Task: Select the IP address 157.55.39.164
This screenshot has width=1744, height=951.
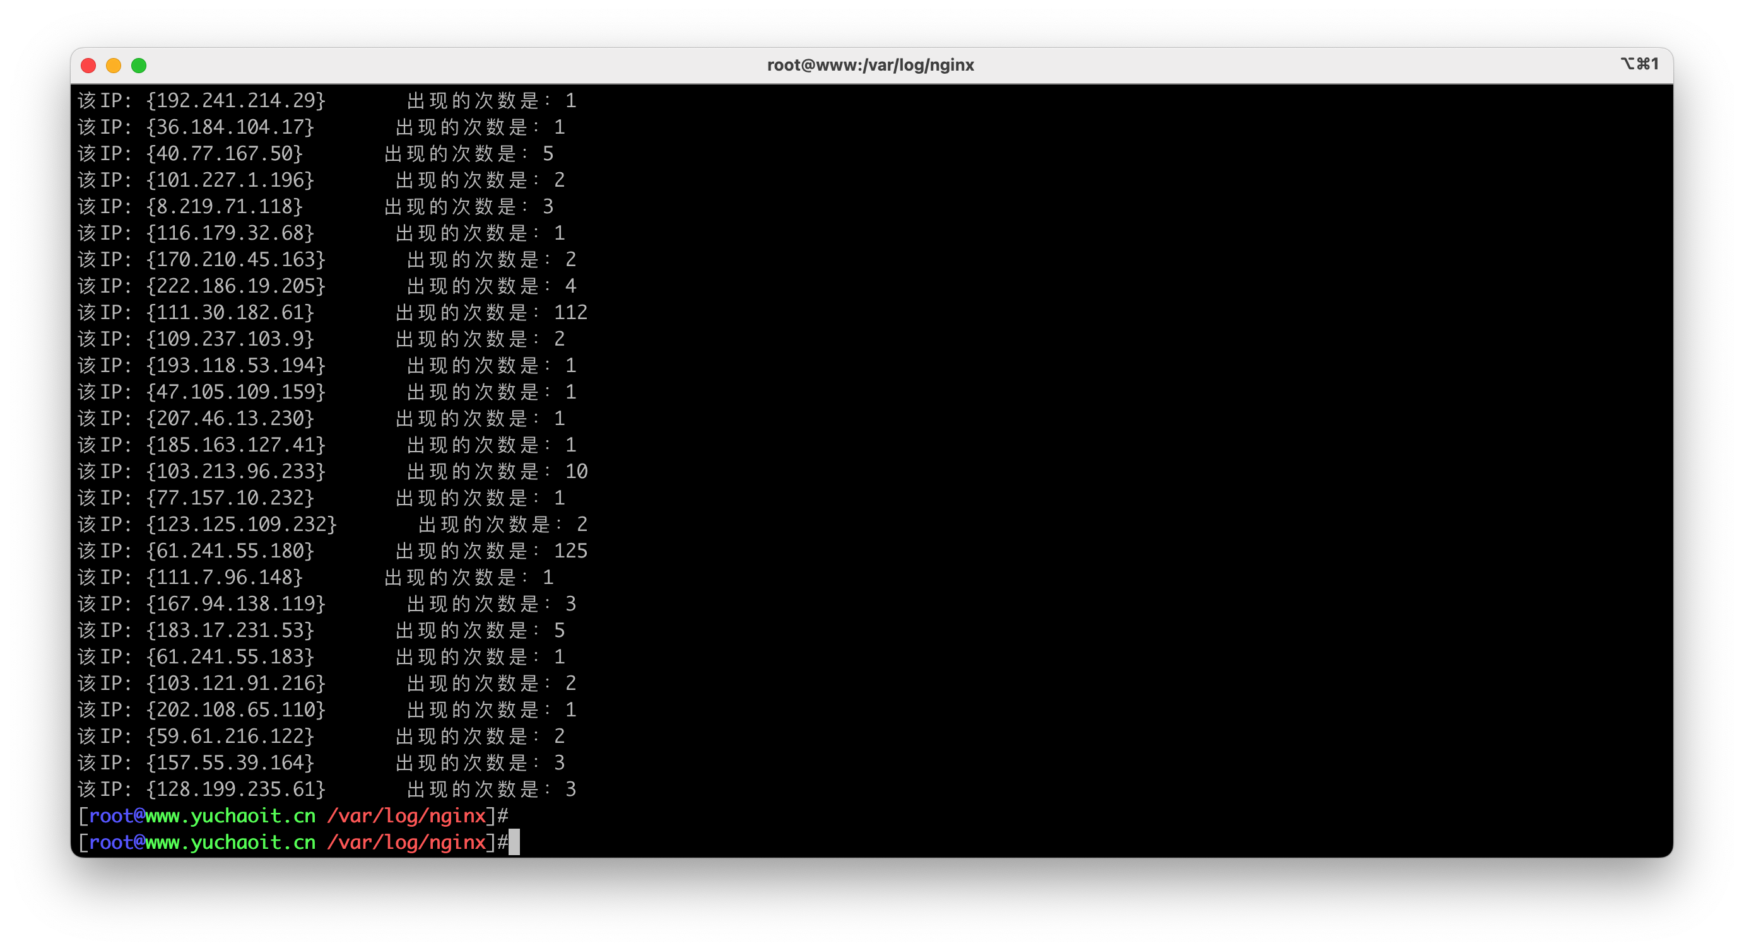Action: click(233, 762)
